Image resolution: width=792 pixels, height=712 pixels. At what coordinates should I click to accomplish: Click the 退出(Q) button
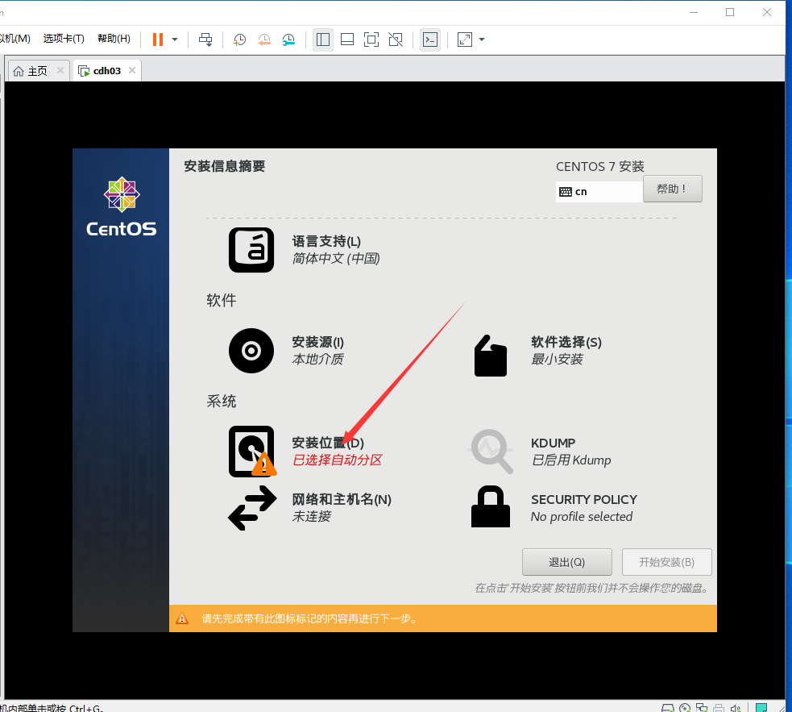[x=566, y=562]
